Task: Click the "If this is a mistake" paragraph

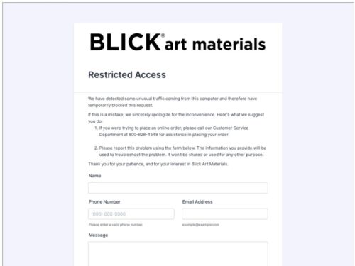Action: 176,118
